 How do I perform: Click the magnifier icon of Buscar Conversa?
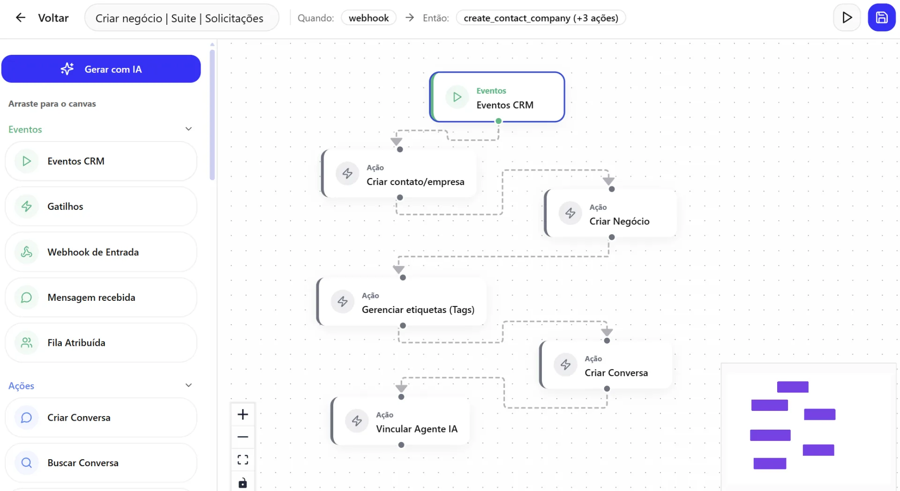click(x=27, y=463)
